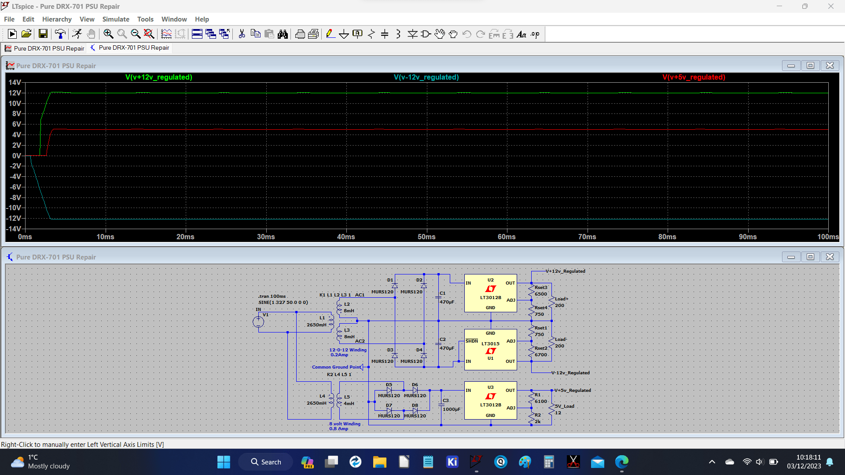
Task: Click the Copy toolbar icon
Action: click(255, 34)
